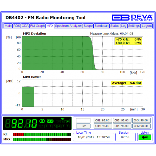Click the Listen speaker button
Viewport: 156px width, 156px height.
point(145,137)
